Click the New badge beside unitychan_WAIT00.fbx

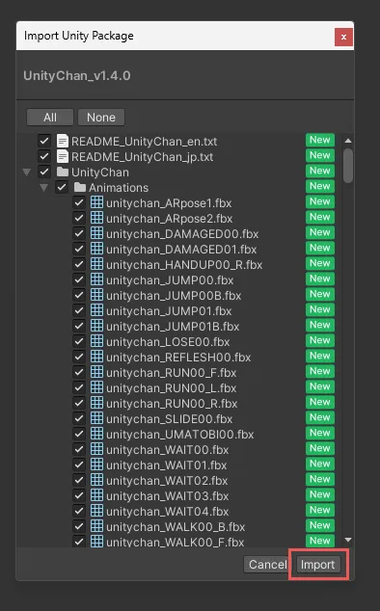[x=320, y=448]
